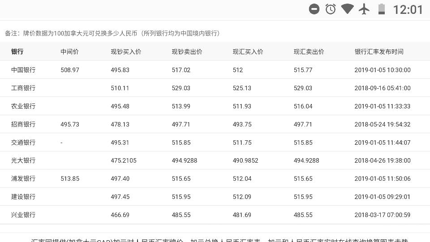Click 中国银行 middle rate 508.97

click(x=70, y=70)
